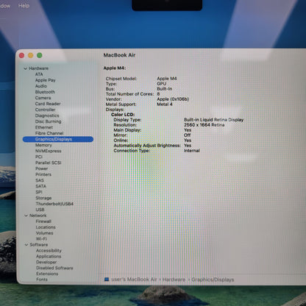Select Power in the sidebar
The height and width of the screenshot is (306, 306).
click(42, 168)
